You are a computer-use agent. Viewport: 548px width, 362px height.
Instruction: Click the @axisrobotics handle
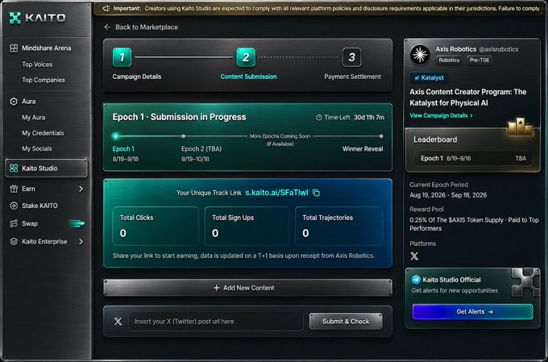coord(498,49)
